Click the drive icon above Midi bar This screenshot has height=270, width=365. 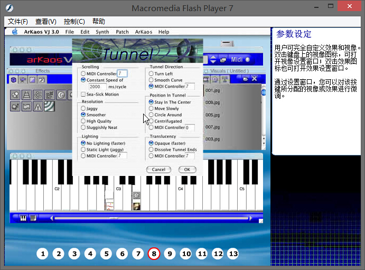[x=228, y=43]
